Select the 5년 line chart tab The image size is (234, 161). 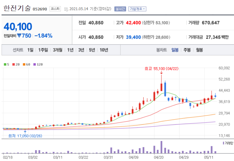[92, 50]
